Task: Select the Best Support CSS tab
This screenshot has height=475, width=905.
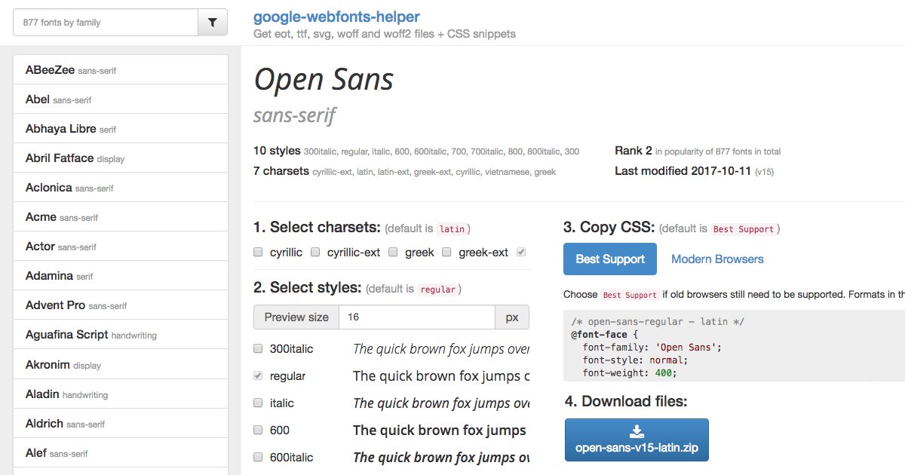Action: click(610, 259)
